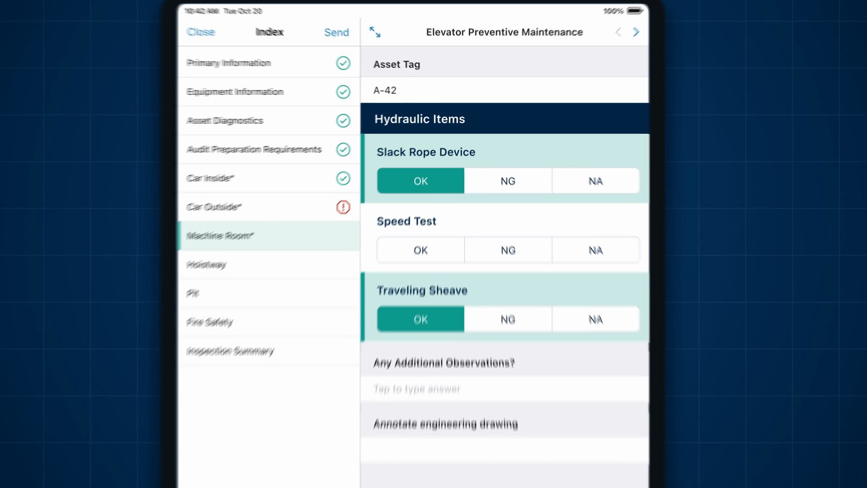The width and height of the screenshot is (867, 488).
Task: Set Slack Rope Device to NG
Action: pyautogui.click(x=508, y=181)
